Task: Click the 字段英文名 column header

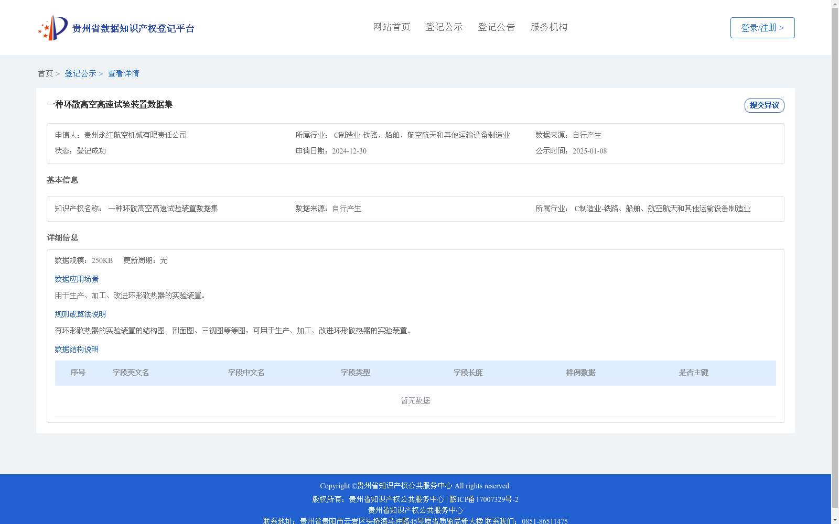Action: click(x=131, y=373)
